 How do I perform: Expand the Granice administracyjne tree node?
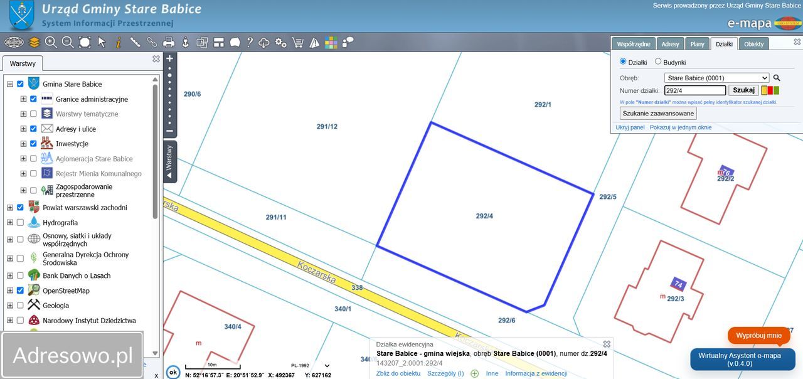click(23, 99)
